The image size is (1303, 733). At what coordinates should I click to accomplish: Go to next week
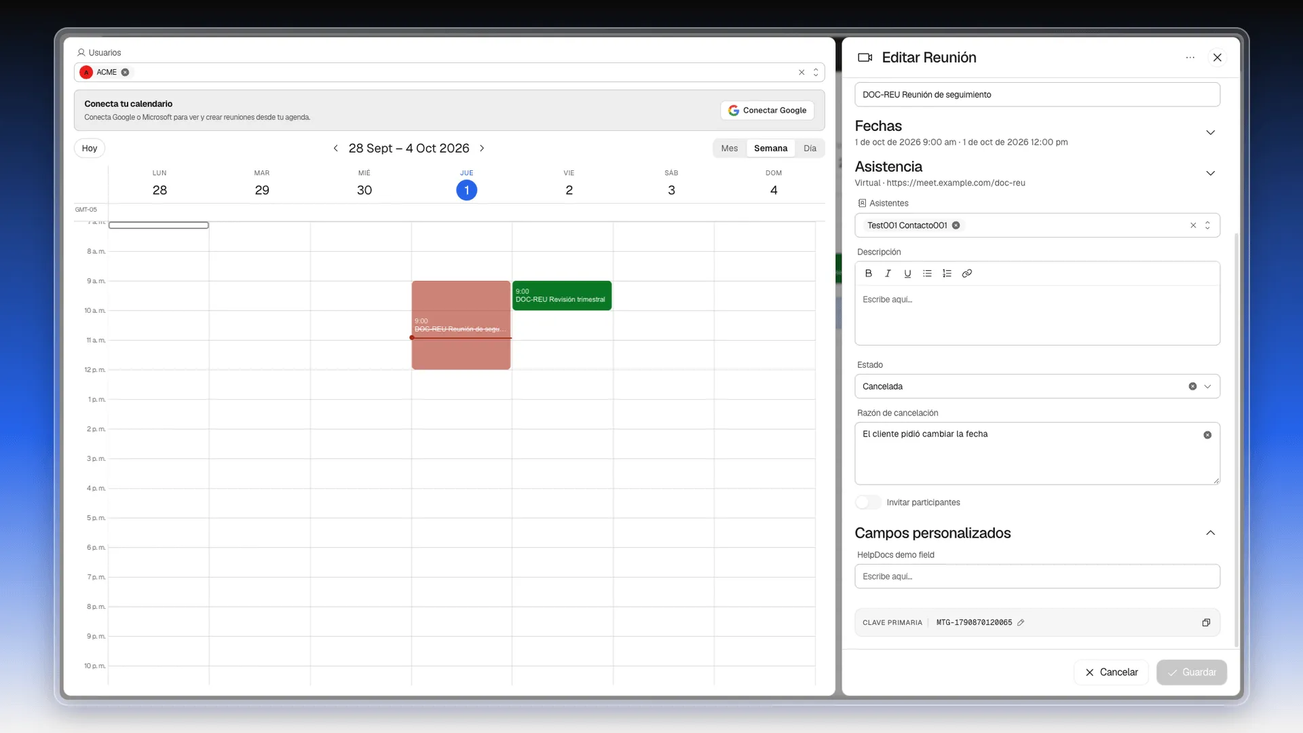pyautogui.click(x=482, y=148)
